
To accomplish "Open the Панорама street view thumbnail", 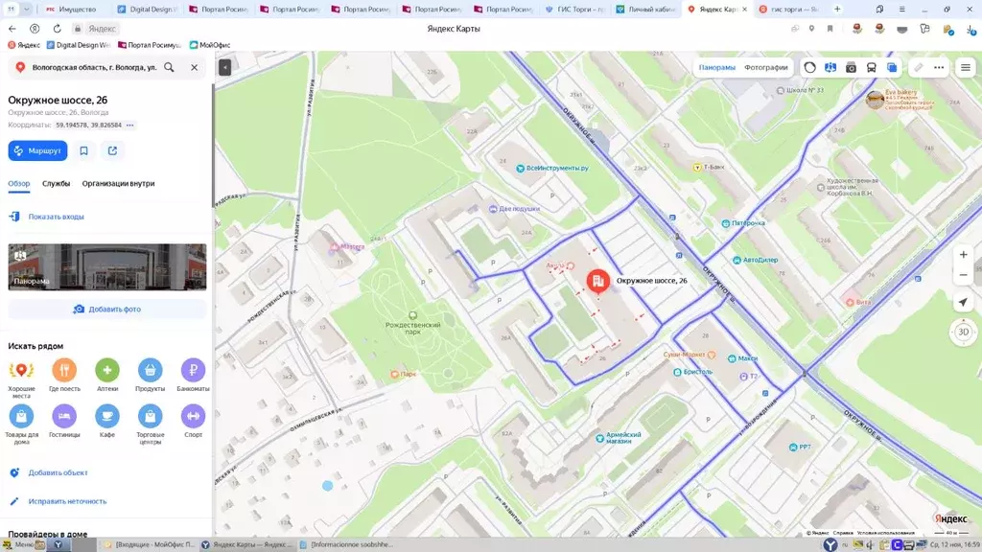I will click(107, 266).
